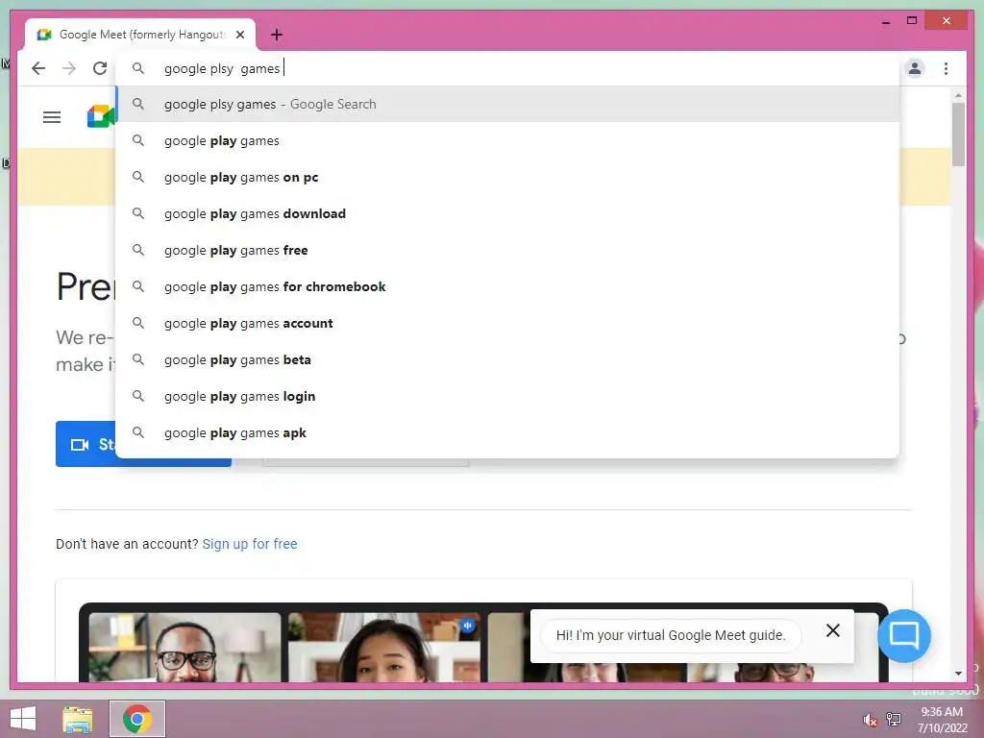Click the 'Hi! I'm your virtual Google Meet guide.' message
Image resolution: width=984 pixels, height=738 pixels.
click(x=670, y=635)
